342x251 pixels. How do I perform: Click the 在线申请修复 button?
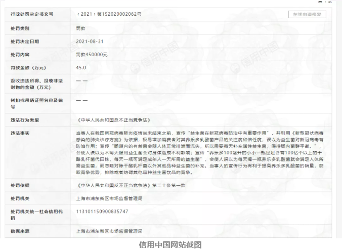pos(307,14)
